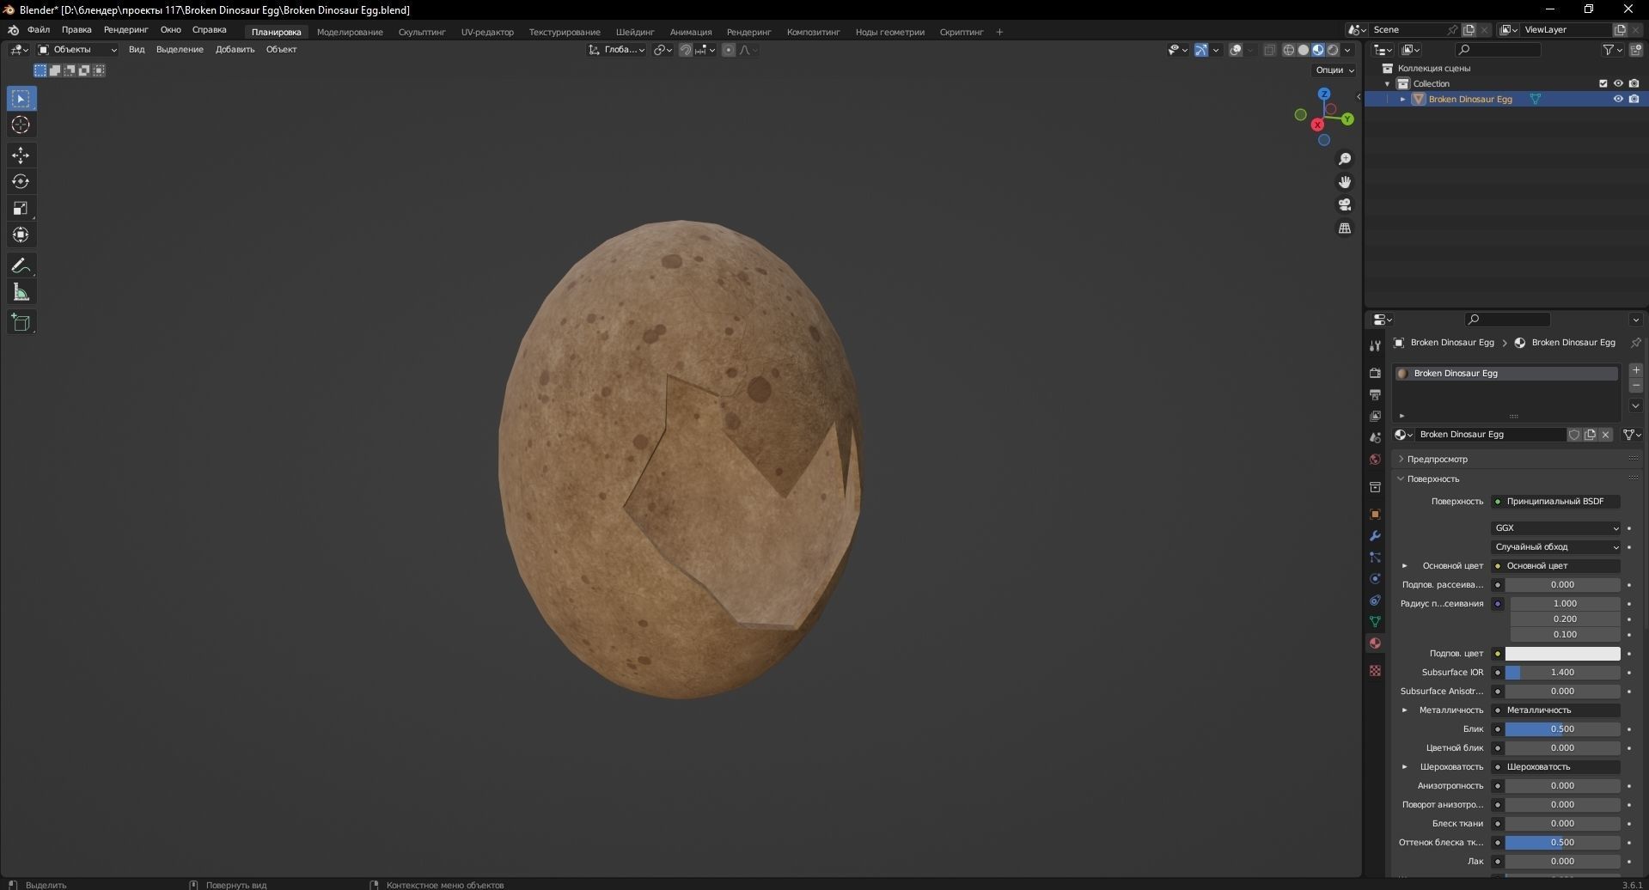
Task: Open the 'Файл' menu
Action: 38,30
